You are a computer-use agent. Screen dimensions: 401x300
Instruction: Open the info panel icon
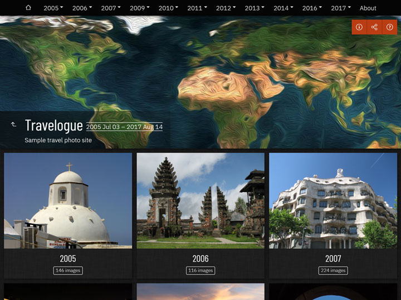pos(359,27)
